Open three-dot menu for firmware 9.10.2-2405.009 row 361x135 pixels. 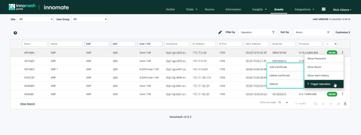coord(343,52)
